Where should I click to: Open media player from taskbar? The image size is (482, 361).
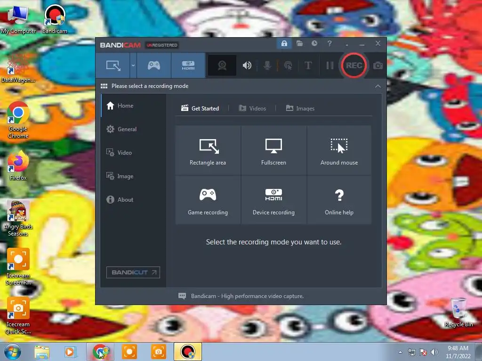70,352
